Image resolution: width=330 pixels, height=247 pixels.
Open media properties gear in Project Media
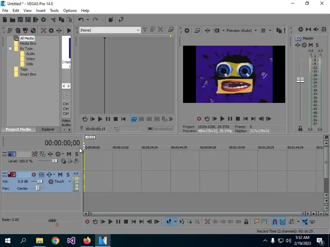click(51, 31)
